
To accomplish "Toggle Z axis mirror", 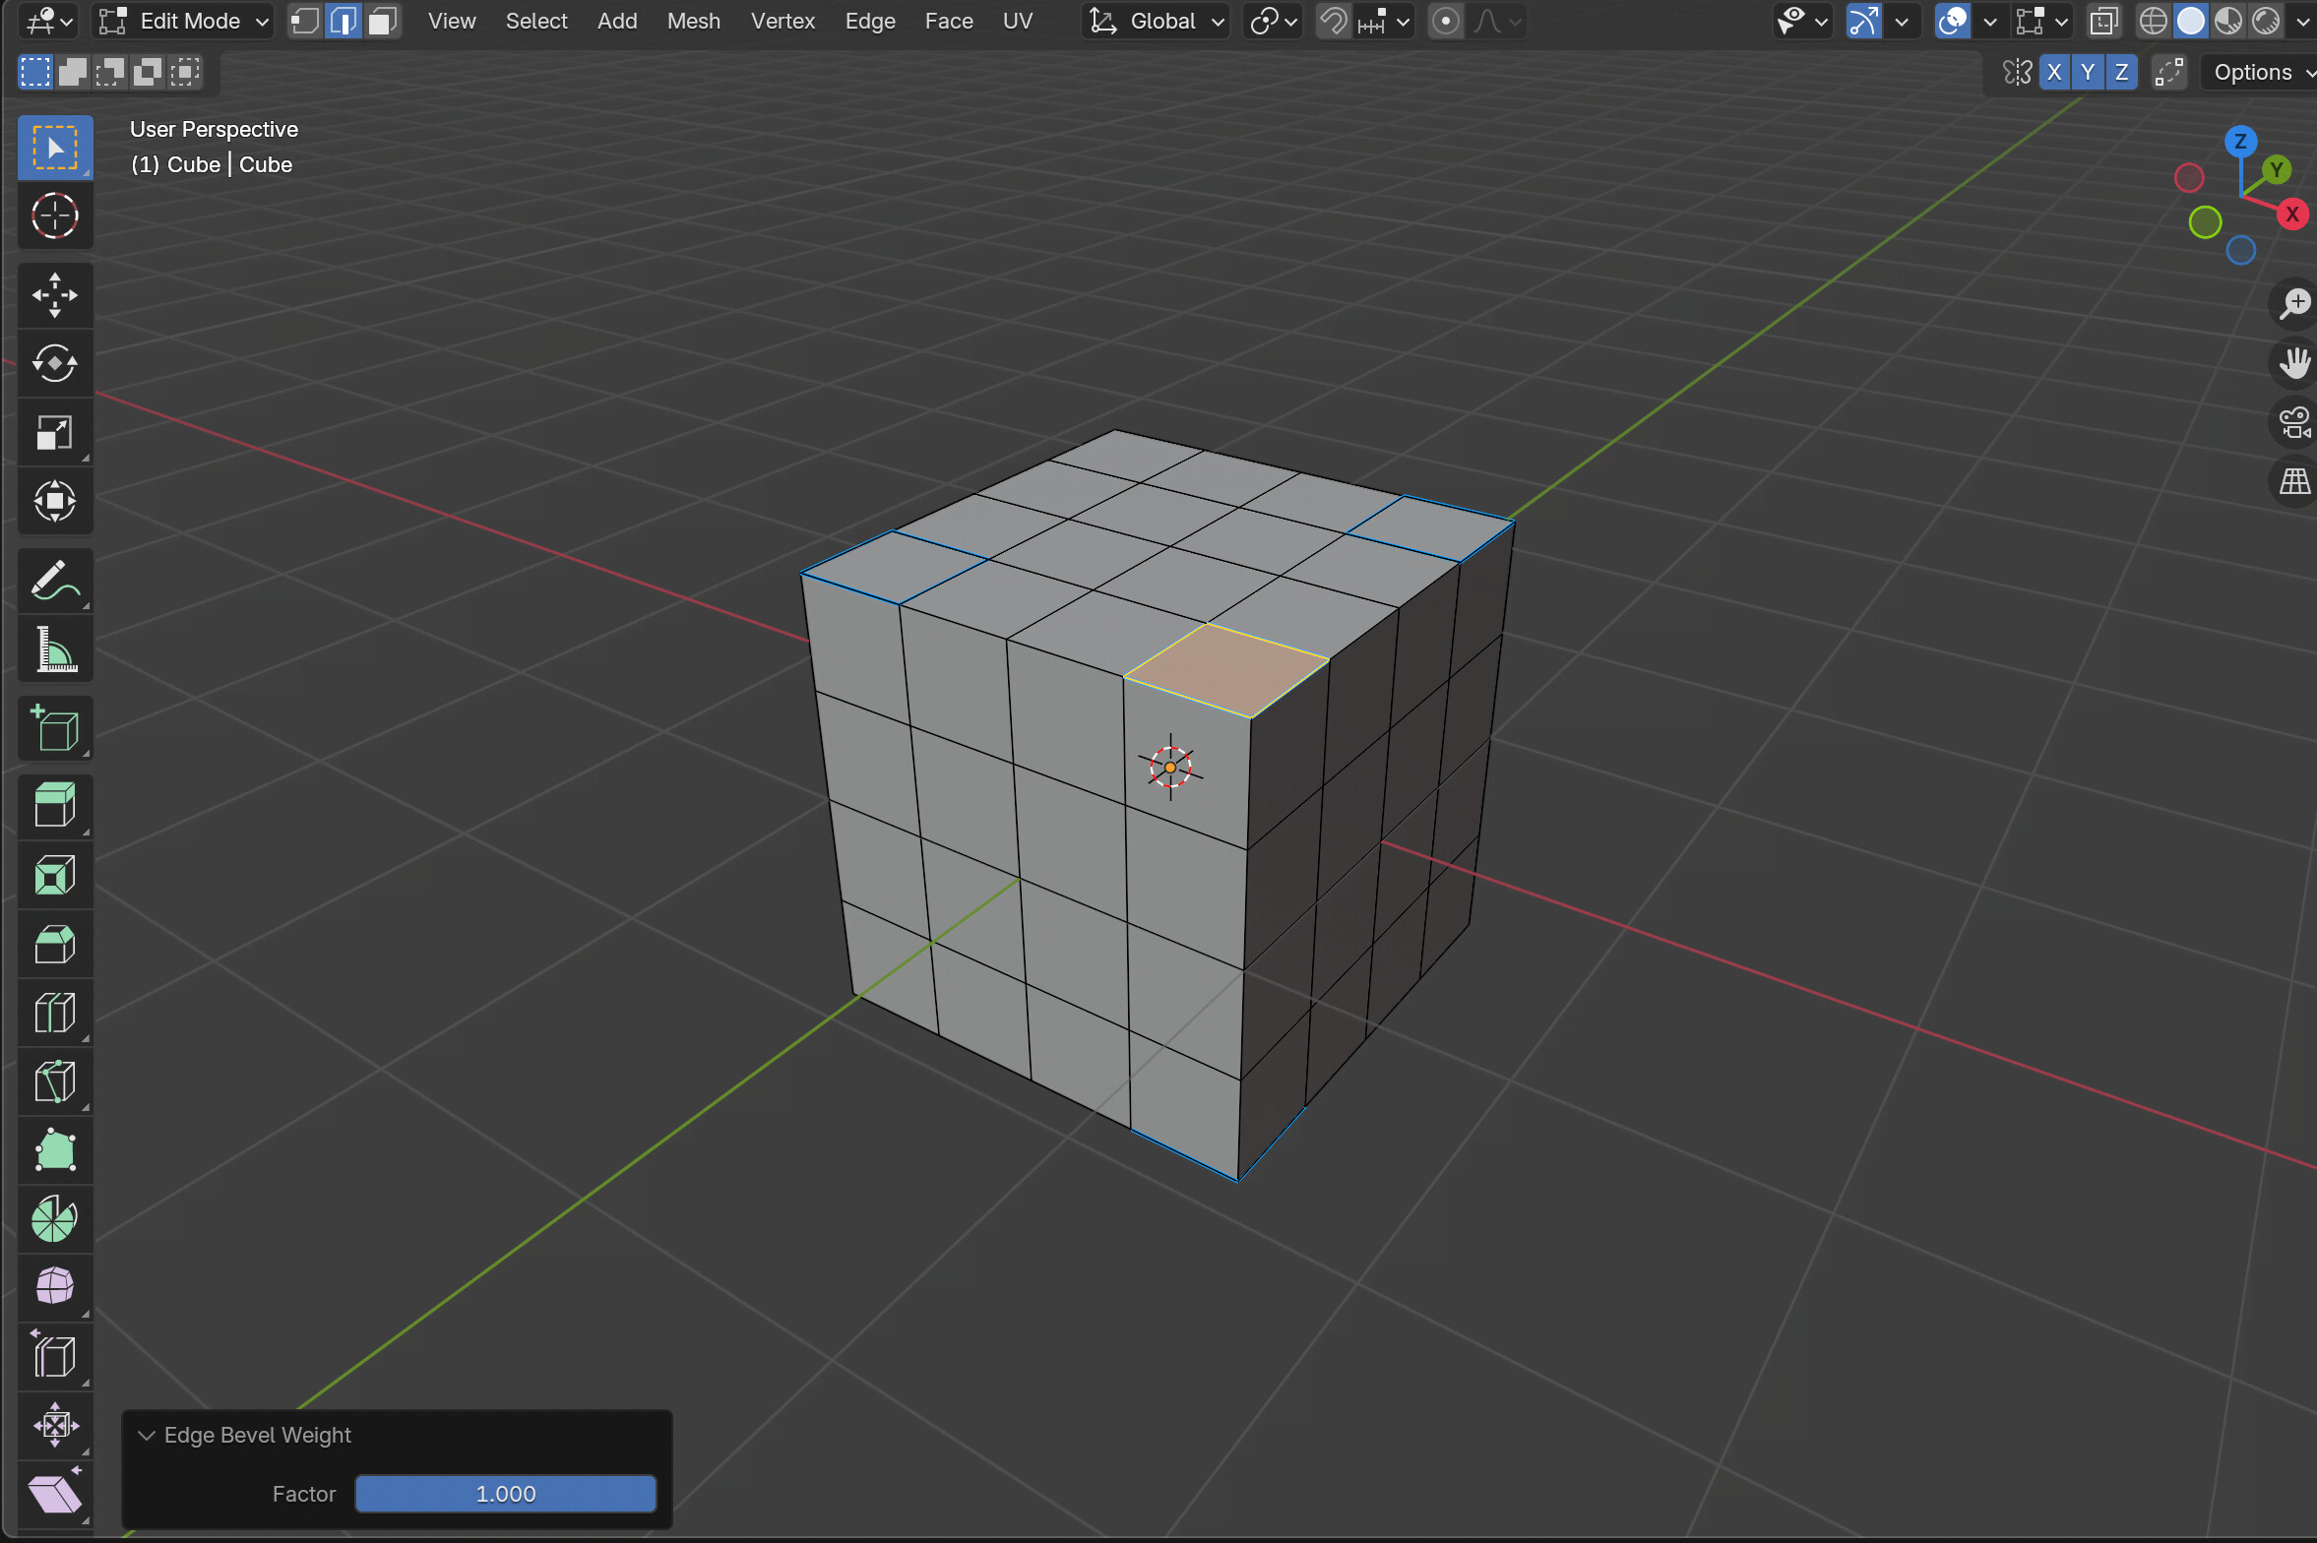I will [2121, 73].
